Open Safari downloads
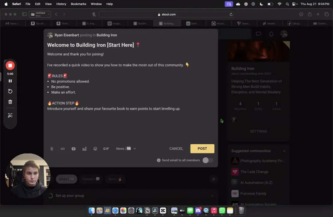This screenshot has height=217, width=333. [x=301, y=14]
